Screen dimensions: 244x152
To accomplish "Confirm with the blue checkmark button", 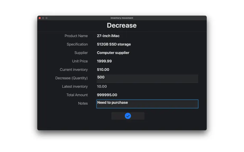I will pyautogui.click(x=128, y=116).
